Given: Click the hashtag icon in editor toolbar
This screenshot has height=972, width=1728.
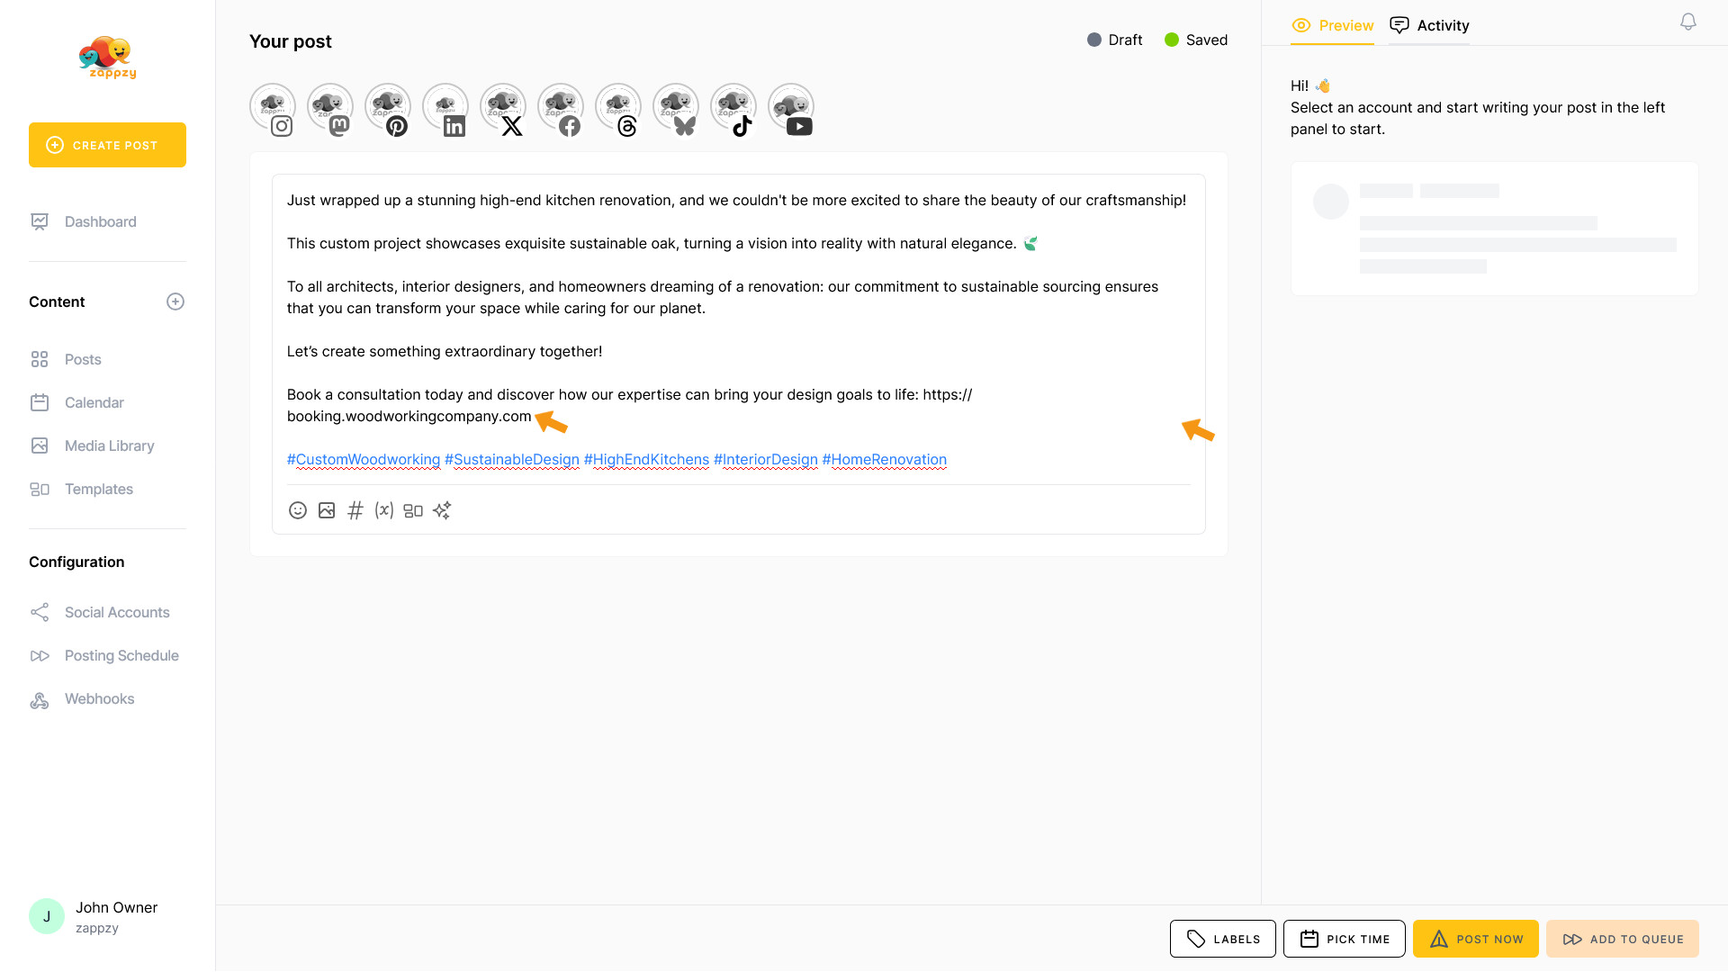Looking at the screenshot, I should (x=355, y=510).
